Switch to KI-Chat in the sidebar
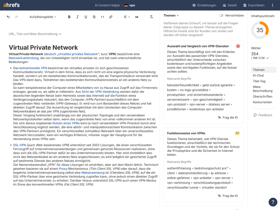Screen dimensions: 280x210 click(258, 76)
